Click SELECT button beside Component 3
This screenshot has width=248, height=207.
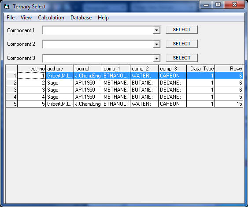181,58
